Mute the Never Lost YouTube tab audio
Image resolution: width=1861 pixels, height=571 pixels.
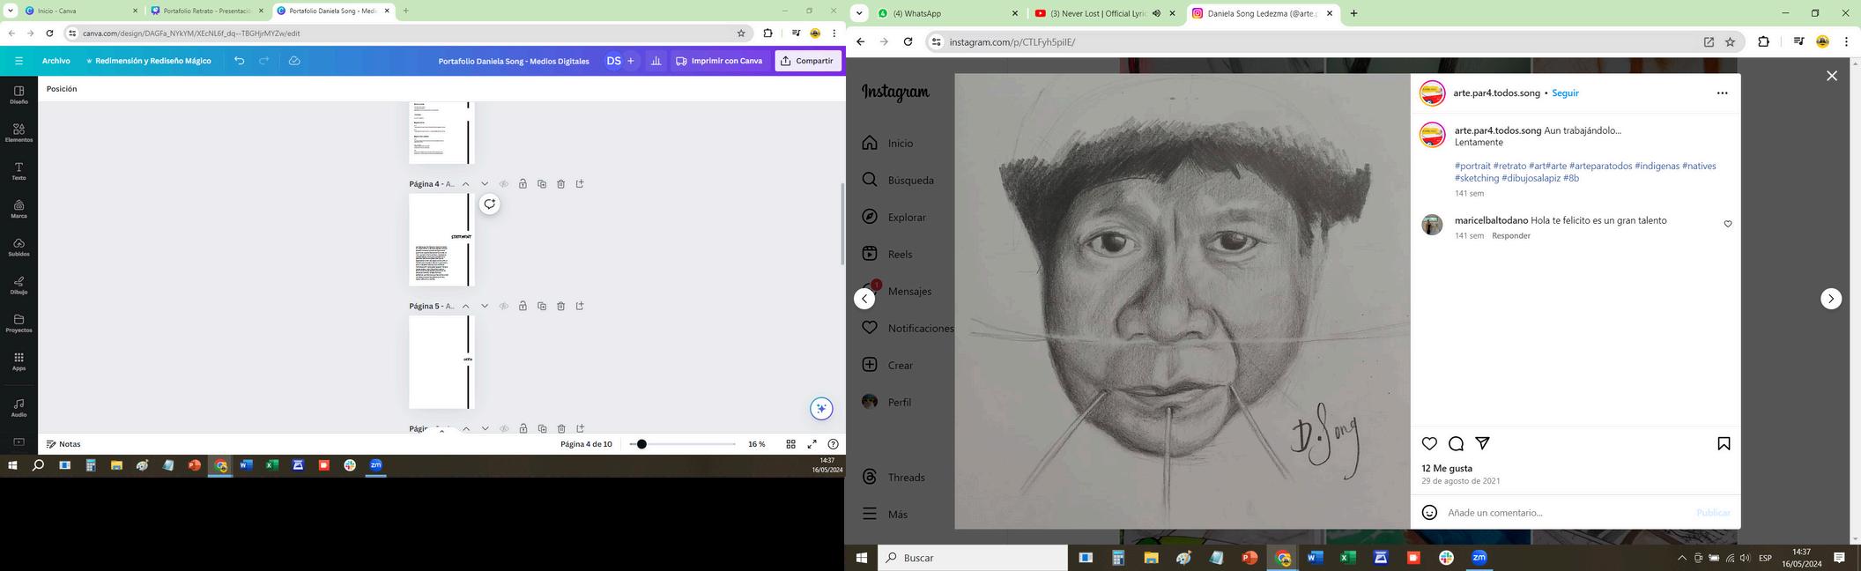tap(1156, 13)
